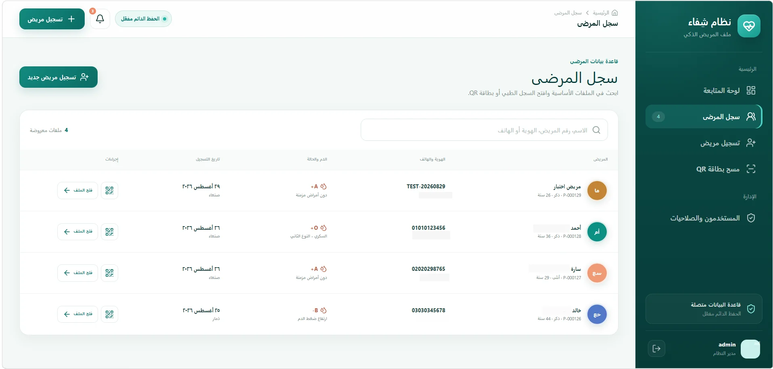This screenshot has width=773, height=369.
Task: Click the top bar تسجيل مريض button
Action: [52, 19]
